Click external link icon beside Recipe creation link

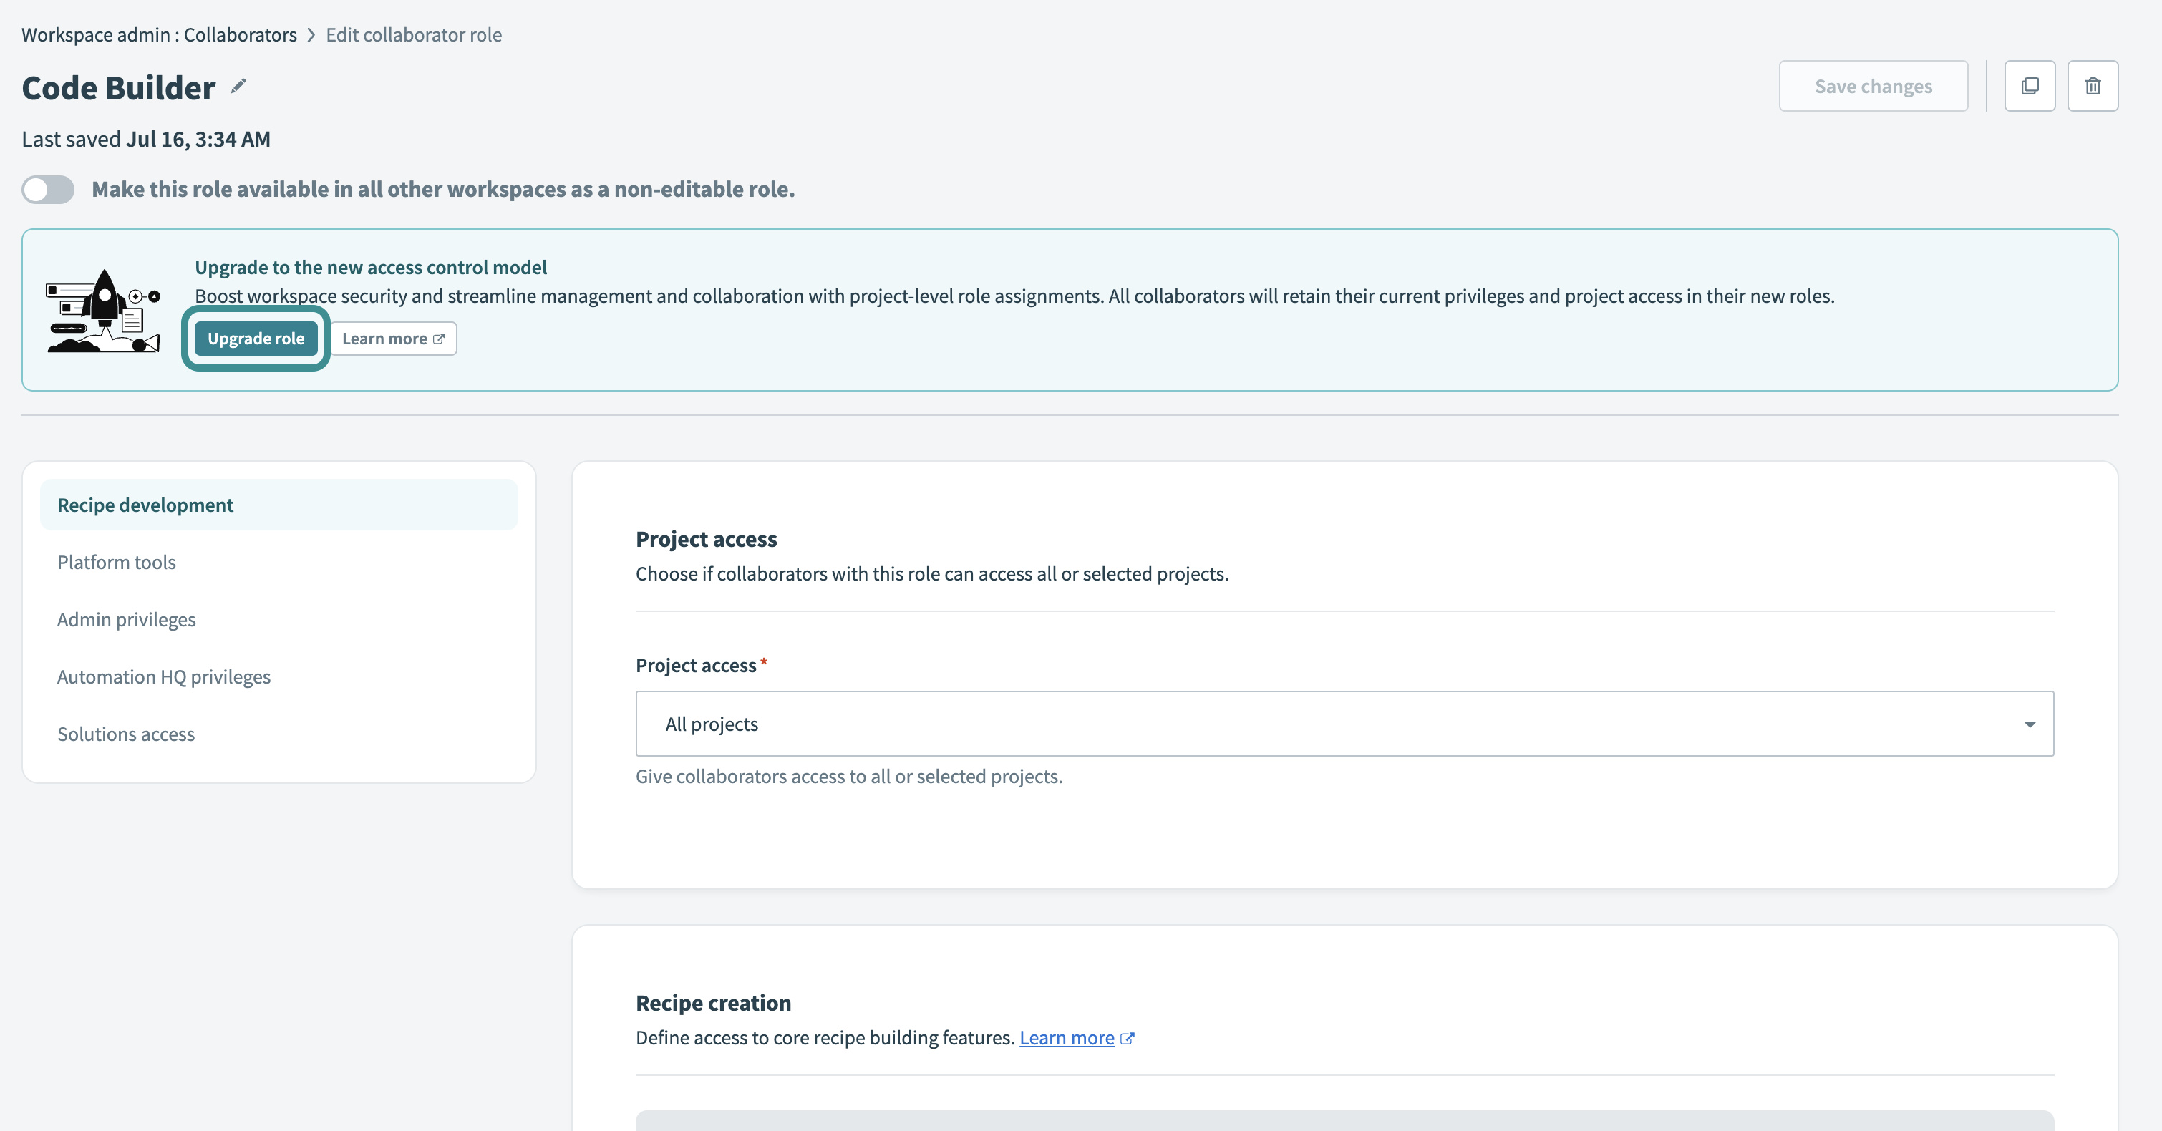(1127, 1039)
